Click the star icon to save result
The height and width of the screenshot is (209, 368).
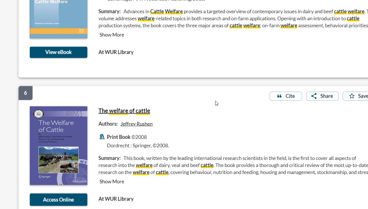[352, 96]
